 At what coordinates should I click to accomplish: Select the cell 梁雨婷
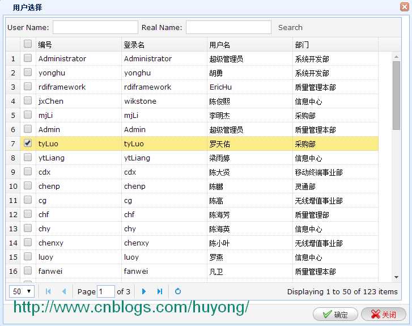click(x=250, y=158)
